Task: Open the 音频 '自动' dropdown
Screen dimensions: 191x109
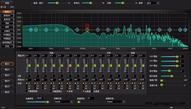Action: (153, 3)
